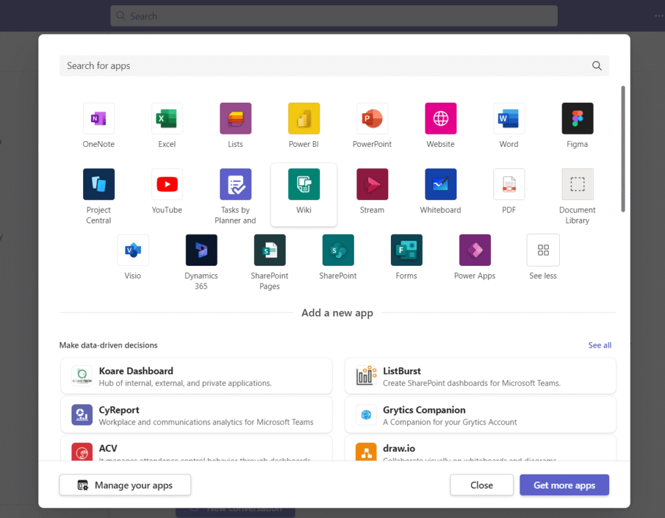Click the Manage your apps button

coord(125,485)
